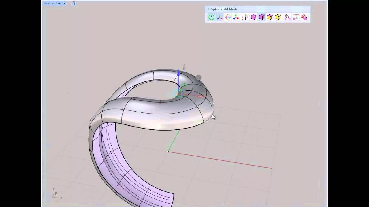The height and width of the screenshot is (207, 369).
Task: Select the translate manipulator axes icon
Action: tap(220, 17)
